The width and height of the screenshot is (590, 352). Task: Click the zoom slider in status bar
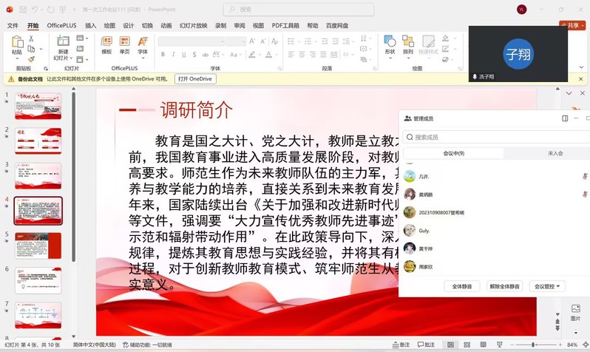[x=534, y=345]
